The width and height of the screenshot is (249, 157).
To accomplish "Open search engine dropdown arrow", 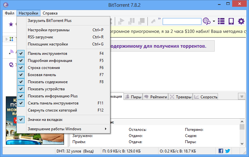I will coord(214,22).
